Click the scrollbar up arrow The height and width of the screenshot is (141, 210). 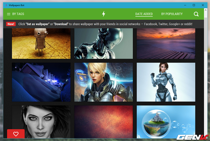click(x=206, y=10)
